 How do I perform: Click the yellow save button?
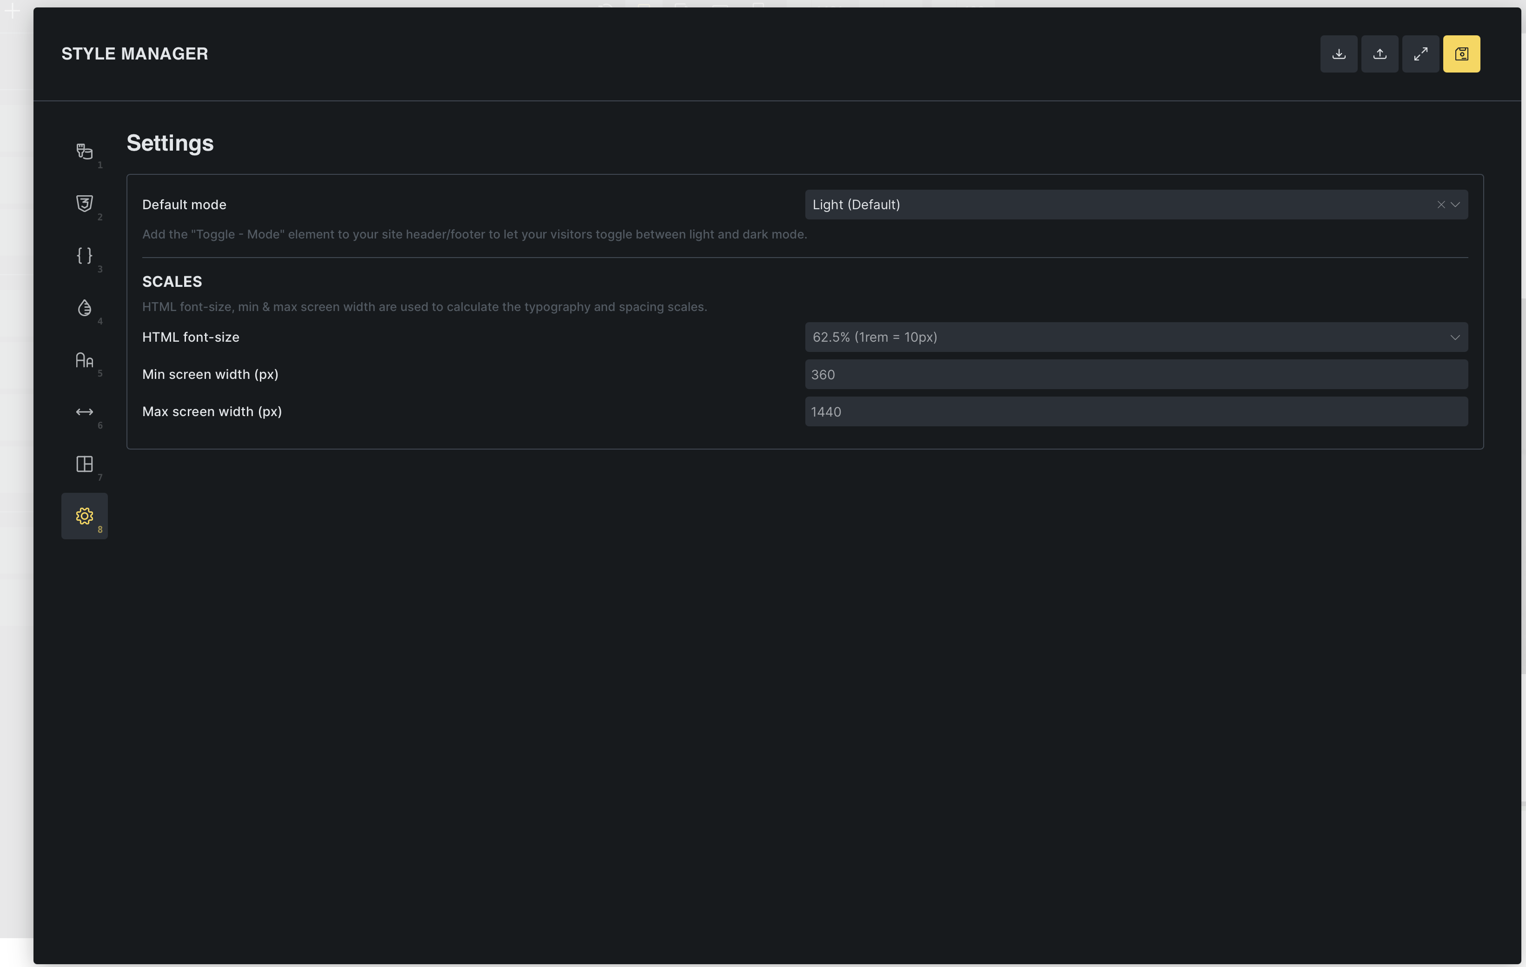1461,54
